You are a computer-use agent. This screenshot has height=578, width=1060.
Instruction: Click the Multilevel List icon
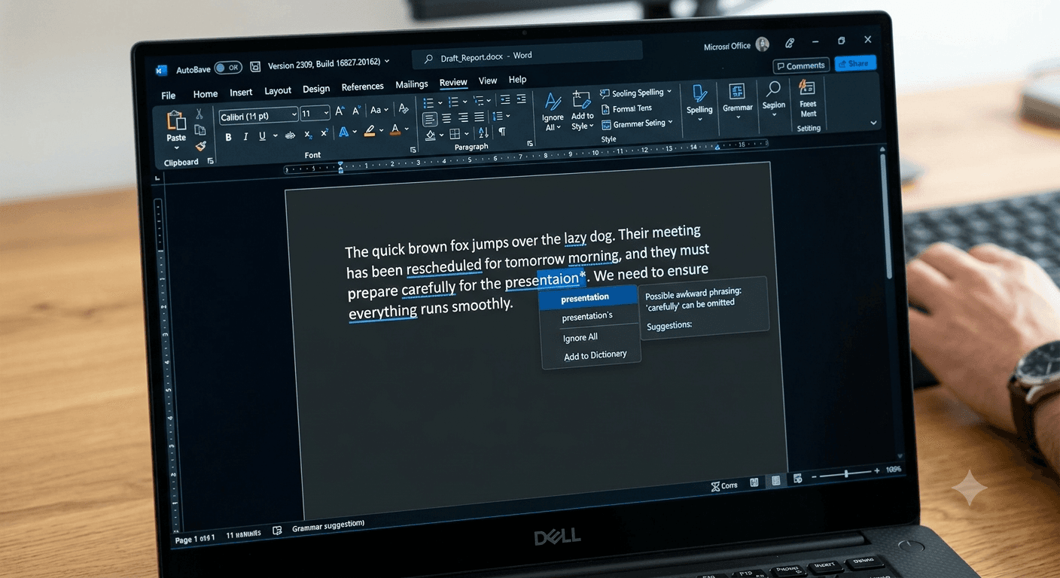[x=478, y=101]
